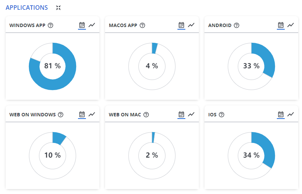Open help for Android card
The height and width of the screenshot is (194, 302).
(236, 26)
